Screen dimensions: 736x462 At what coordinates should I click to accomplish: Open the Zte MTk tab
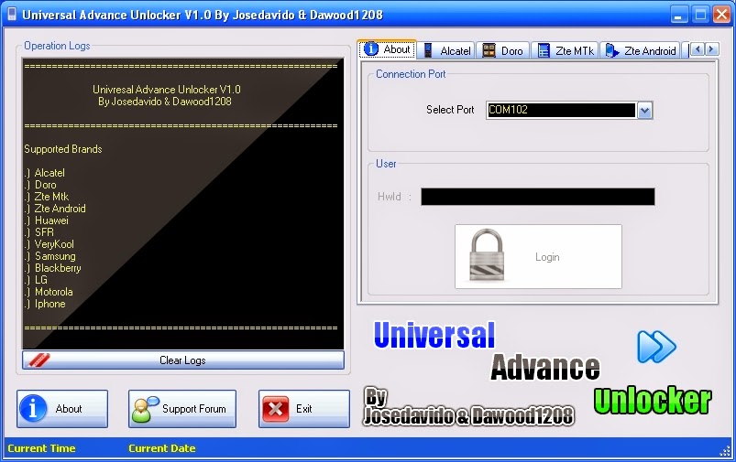click(x=566, y=50)
